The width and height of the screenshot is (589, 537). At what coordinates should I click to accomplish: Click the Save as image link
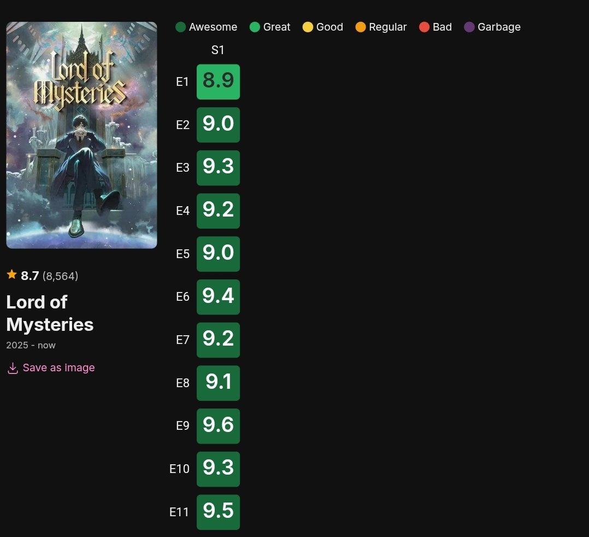point(58,368)
